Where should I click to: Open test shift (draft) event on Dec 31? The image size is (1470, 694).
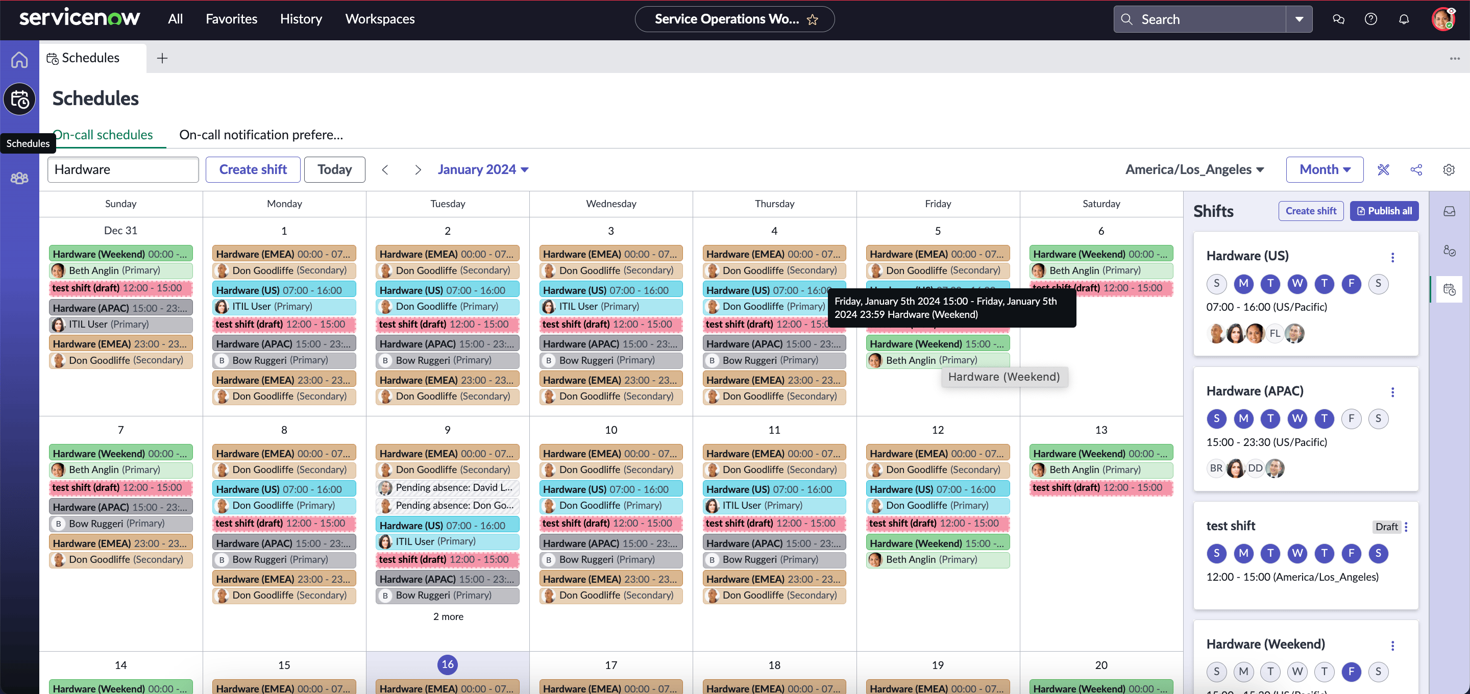pos(121,288)
